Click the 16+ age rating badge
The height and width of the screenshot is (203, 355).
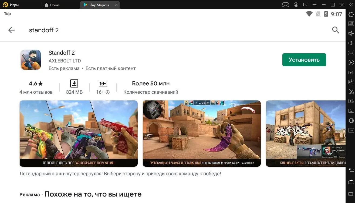103,83
